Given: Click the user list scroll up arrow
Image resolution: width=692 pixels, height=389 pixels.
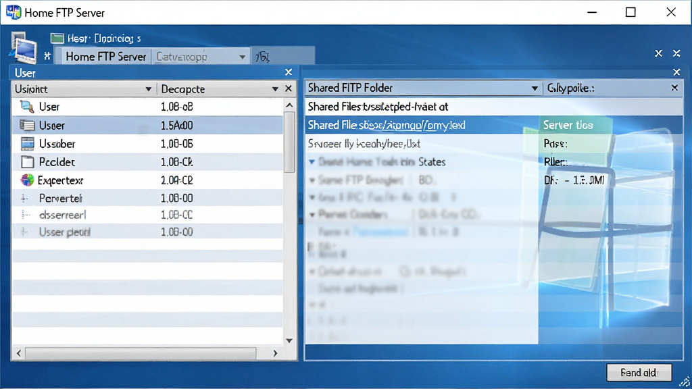Looking at the screenshot, I should [289, 105].
